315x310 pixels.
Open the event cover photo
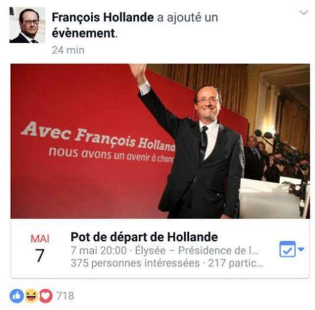click(160, 141)
